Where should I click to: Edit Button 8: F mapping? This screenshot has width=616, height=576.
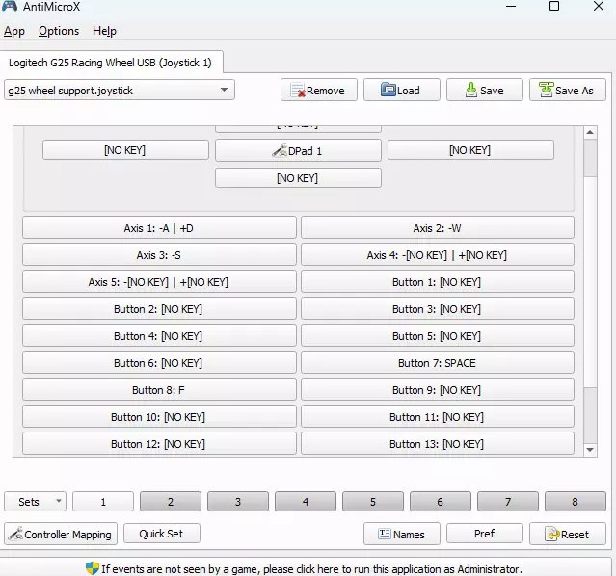[159, 389]
